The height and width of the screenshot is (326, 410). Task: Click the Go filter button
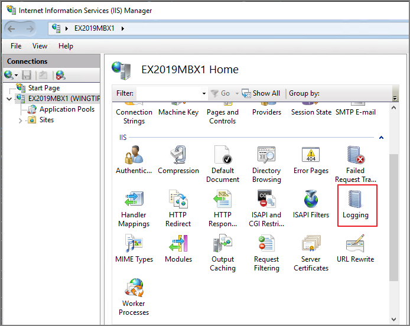pyautogui.click(x=220, y=93)
